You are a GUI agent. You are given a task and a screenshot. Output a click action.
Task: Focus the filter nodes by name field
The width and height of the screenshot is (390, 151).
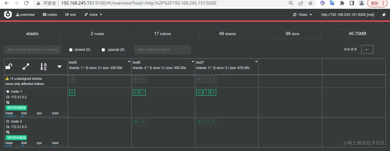(x=163, y=50)
